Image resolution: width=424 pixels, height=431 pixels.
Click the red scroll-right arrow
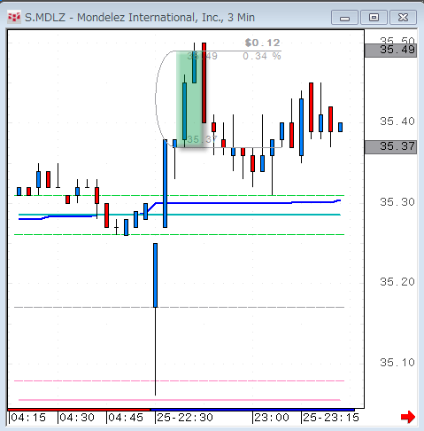[x=408, y=417]
